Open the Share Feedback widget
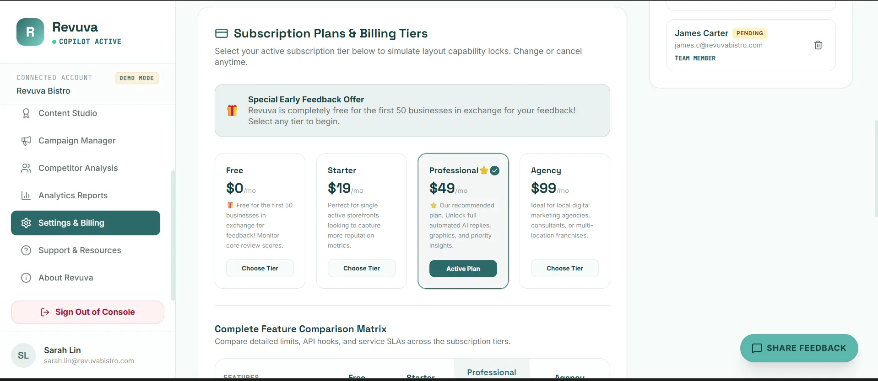 tap(799, 348)
